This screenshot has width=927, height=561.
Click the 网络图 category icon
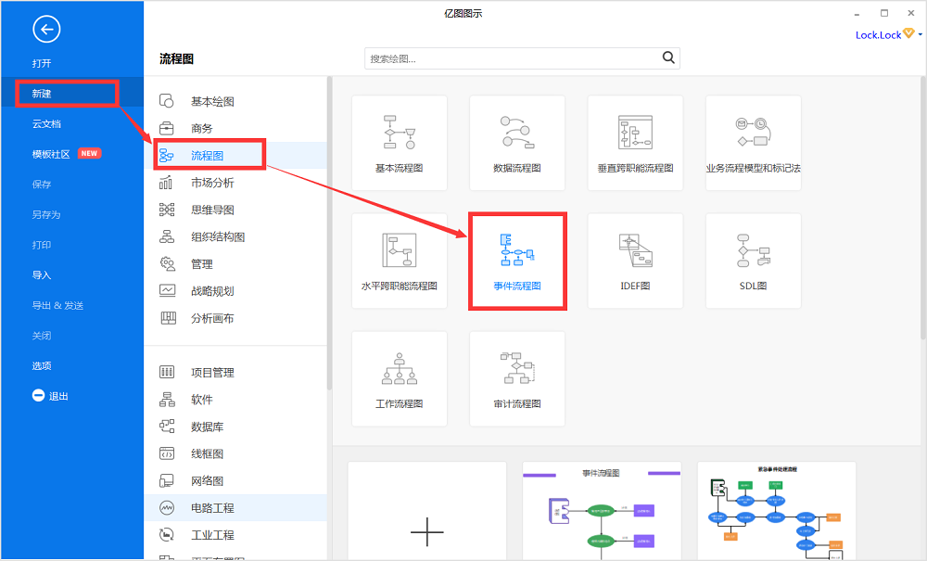click(x=167, y=480)
